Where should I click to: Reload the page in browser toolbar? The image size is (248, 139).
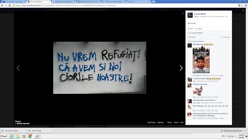[x=10, y=5]
